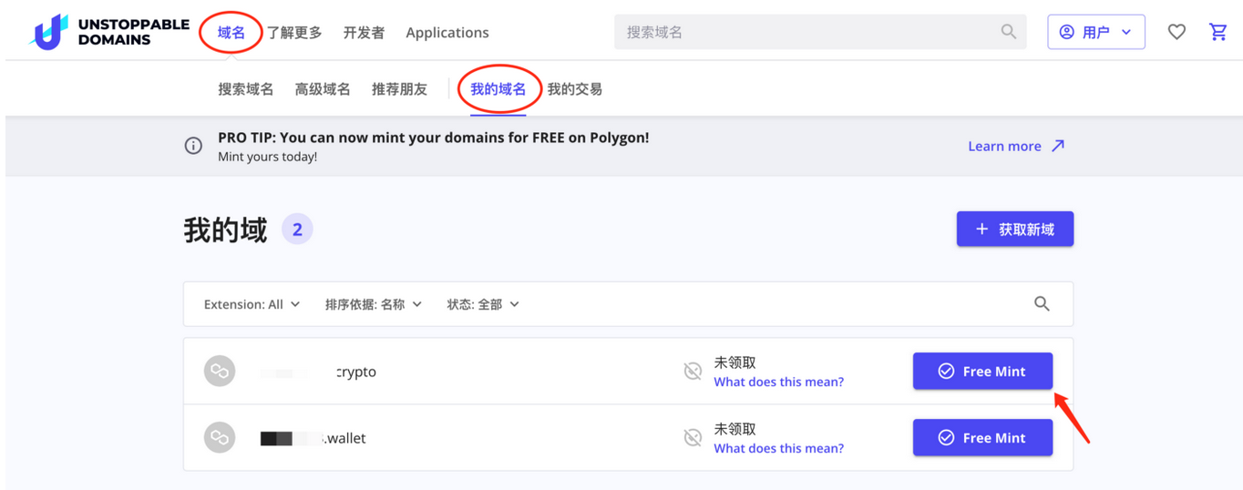Open the 域名 menu
The image size is (1243, 490).
231,32
